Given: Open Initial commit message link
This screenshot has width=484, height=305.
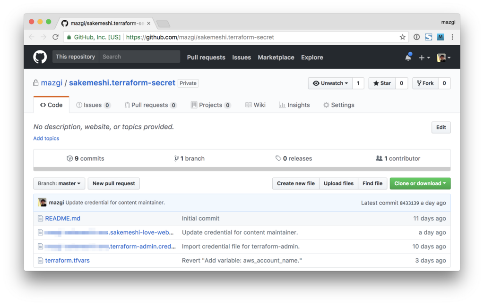Looking at the screenshot, I should [x=200, y=219].
